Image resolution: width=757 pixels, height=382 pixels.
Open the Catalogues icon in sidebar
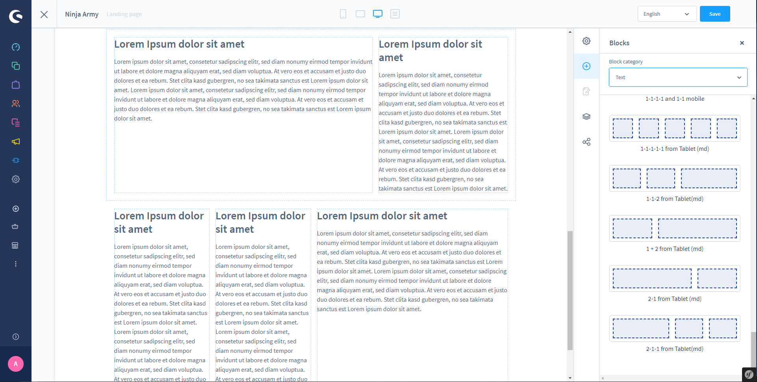[x=16, y=66]
